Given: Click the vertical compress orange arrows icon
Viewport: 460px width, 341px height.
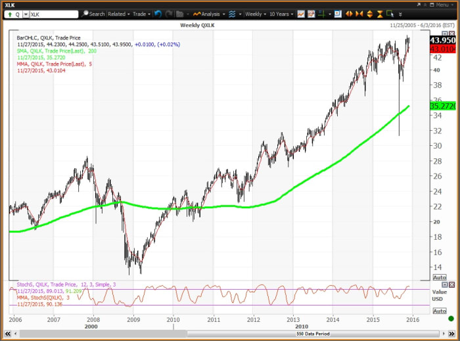Looking at the screenshot, I should (380, 14).
